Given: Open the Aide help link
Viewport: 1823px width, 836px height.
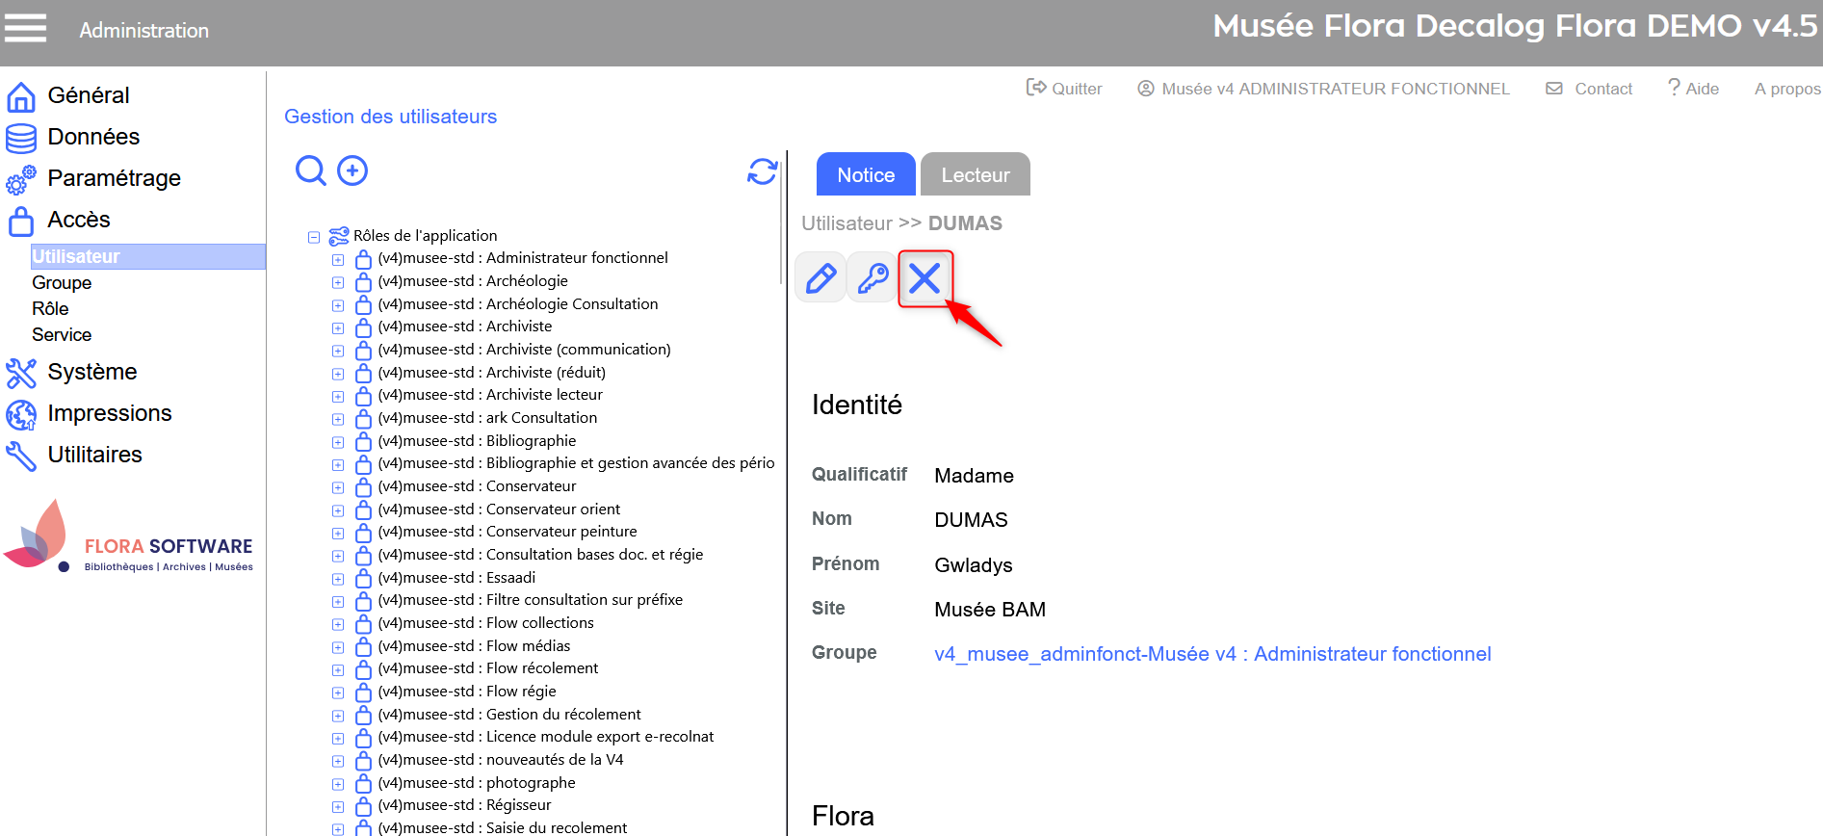Looking at the screenshot, I should click(1693, 89).
